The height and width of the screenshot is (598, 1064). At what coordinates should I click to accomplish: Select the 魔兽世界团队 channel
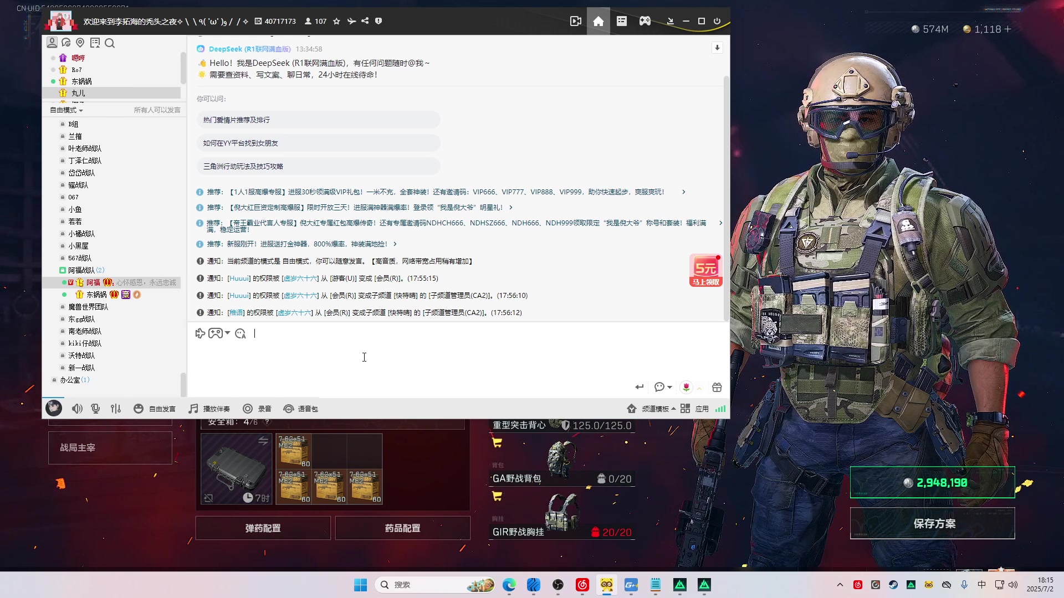coord(88,307)
